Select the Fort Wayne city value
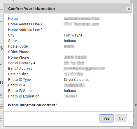137x129 pixels. pos(73,35)
